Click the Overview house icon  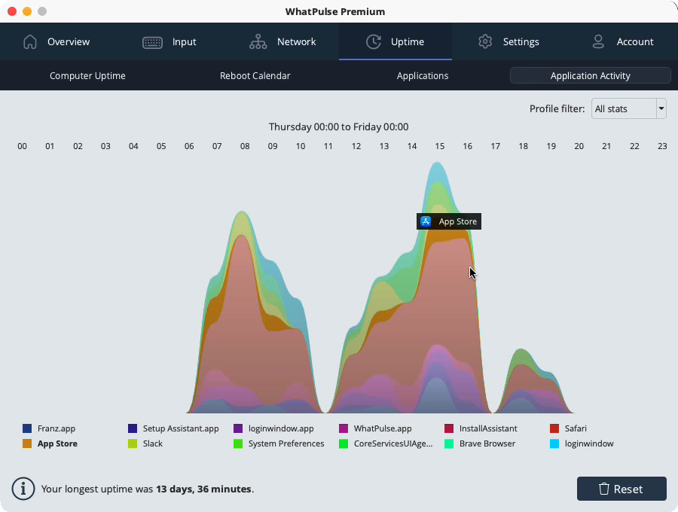point(30,42)
